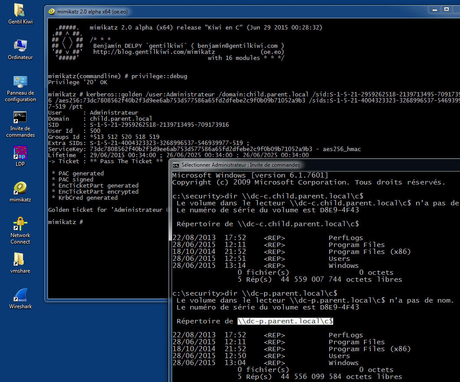Image resolution: width=460 pixels, height=382 pixels.
Task: Click Users dated 12:51 in dc-c listing
Action: (x=339, y=259)
